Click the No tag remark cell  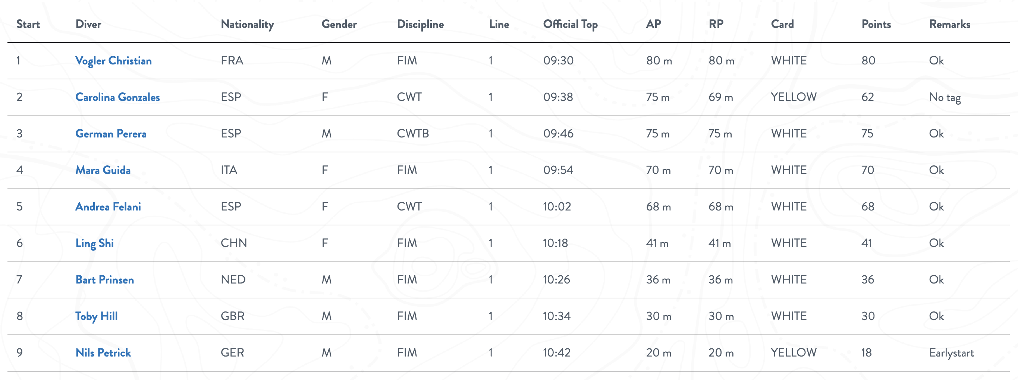(x=945, y=97)
